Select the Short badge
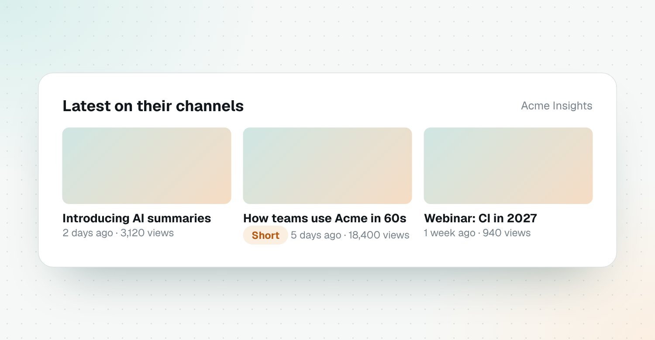Image resolution: width=655 pixels, height=340 pixels. [265, 235]
